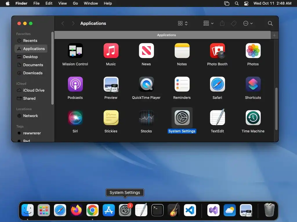This screenshot has width=297, height=222.
Task: Open Finder from the Dock
Action: [28, 210]
